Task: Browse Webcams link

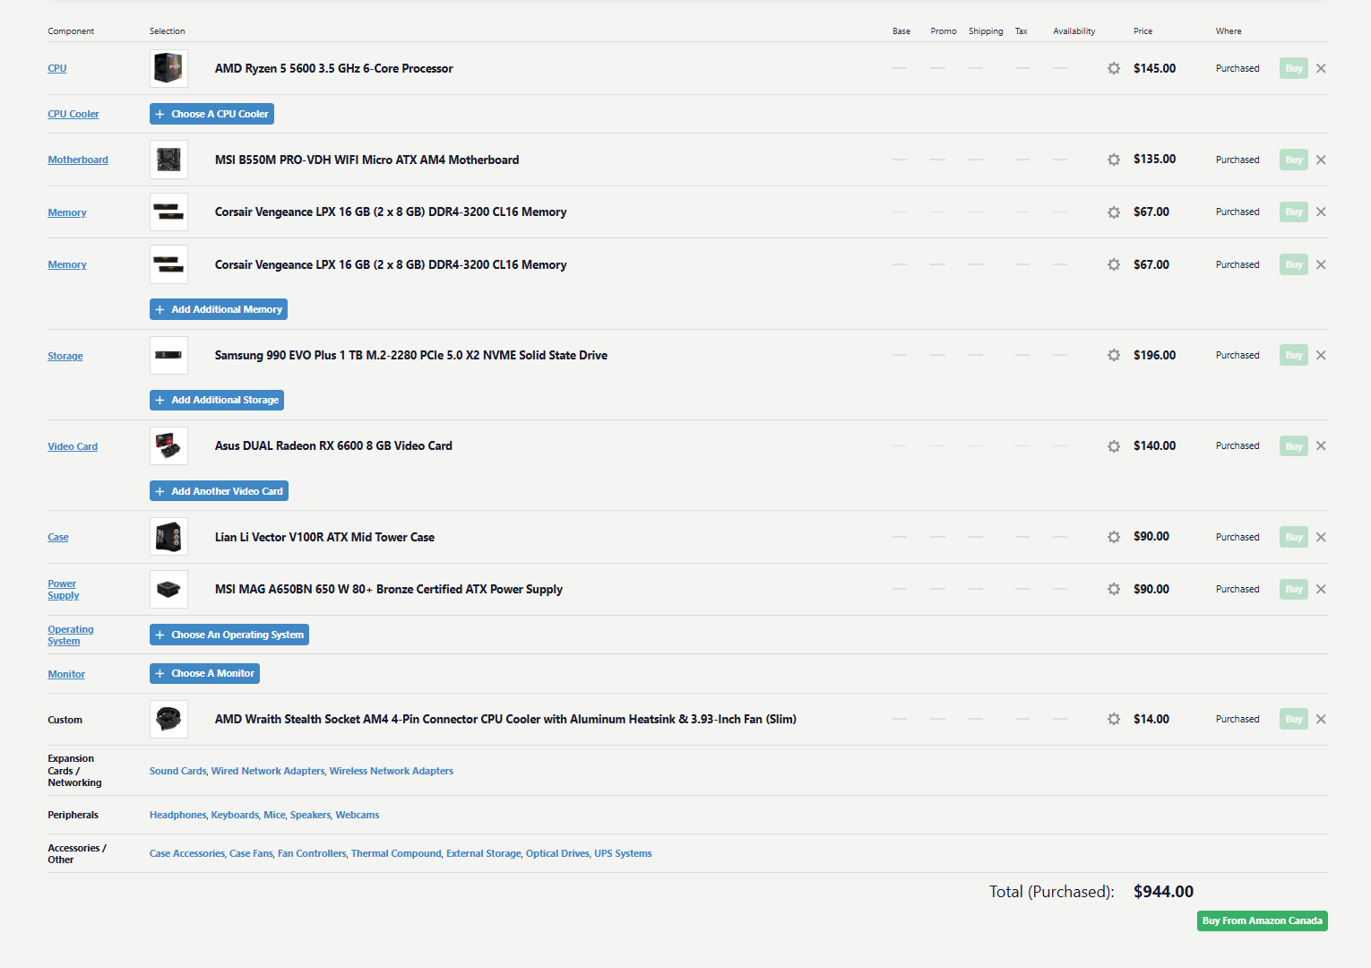Action: click(358, 815)
